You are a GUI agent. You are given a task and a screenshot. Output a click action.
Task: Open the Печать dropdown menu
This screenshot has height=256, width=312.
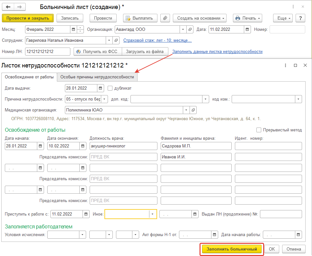point(247,18)
